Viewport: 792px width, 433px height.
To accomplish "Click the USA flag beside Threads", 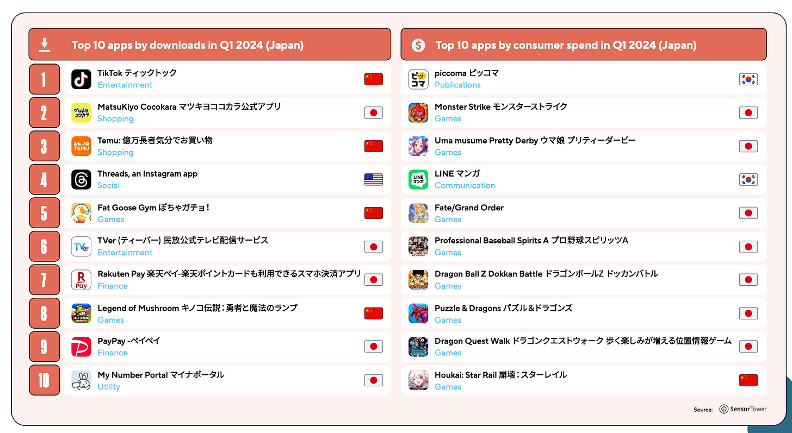I will pos(373,180).
